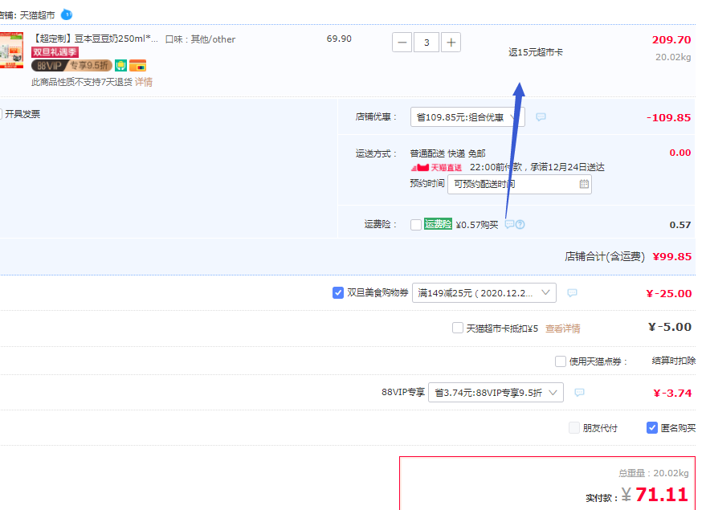Toggle the 朋友代付 checkbox

(x=574, y=427)
